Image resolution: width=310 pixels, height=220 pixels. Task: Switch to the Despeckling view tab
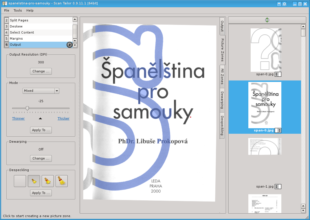click(x=222, y=126)
